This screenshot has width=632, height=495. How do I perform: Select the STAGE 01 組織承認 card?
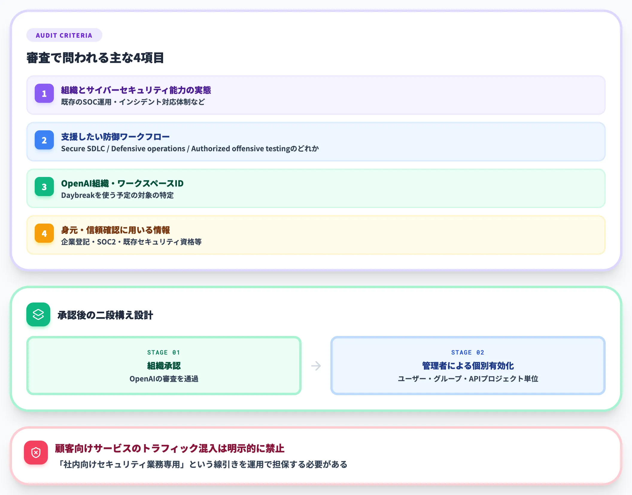(x=164, y=366)
